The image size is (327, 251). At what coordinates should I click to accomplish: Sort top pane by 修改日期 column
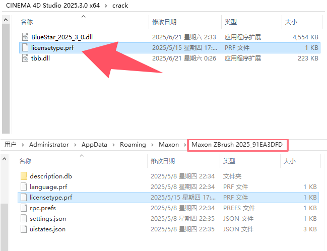pyautogui.click(x=164, y=22)
